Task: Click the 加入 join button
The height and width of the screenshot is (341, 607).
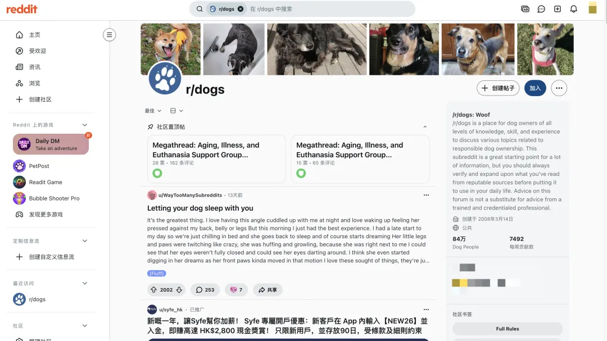Action: pyautogui.click(x=535, y=88)
